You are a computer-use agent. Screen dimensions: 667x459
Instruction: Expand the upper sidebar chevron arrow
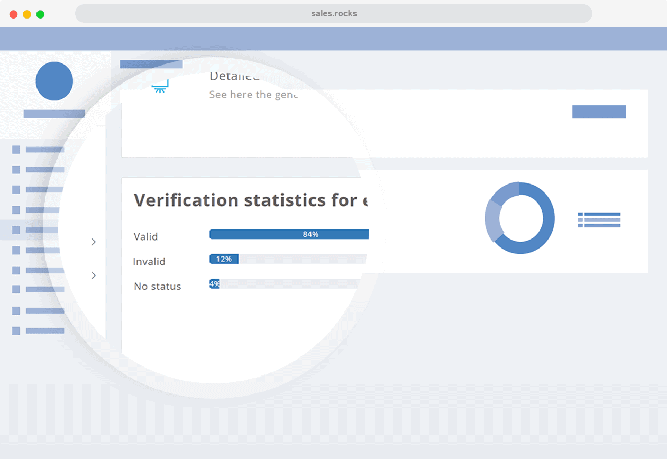tap(94, 242)
